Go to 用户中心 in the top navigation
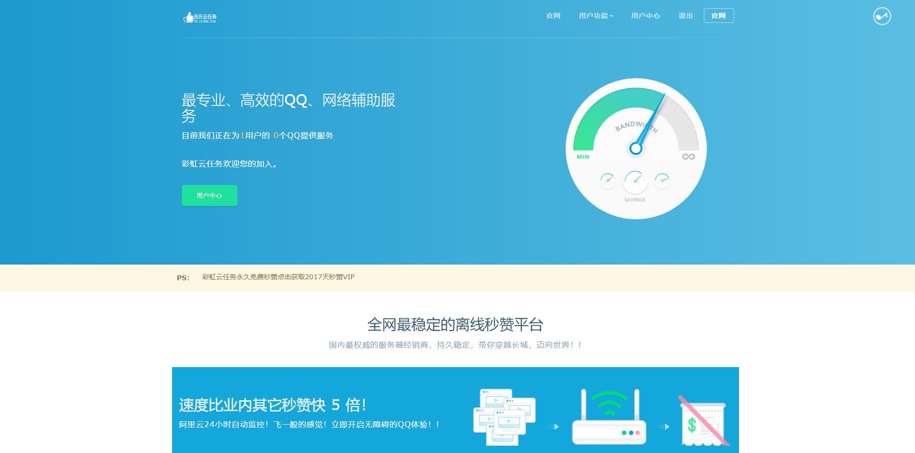This screenshot has height=453, width=915. pos(645,16)
